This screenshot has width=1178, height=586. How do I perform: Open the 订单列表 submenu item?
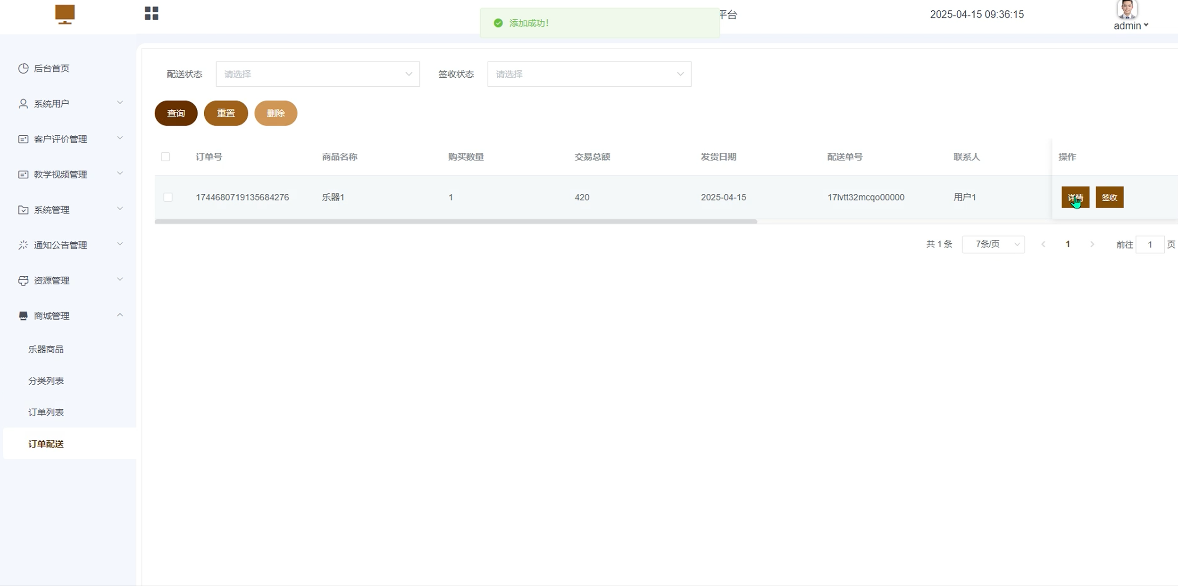46,412
